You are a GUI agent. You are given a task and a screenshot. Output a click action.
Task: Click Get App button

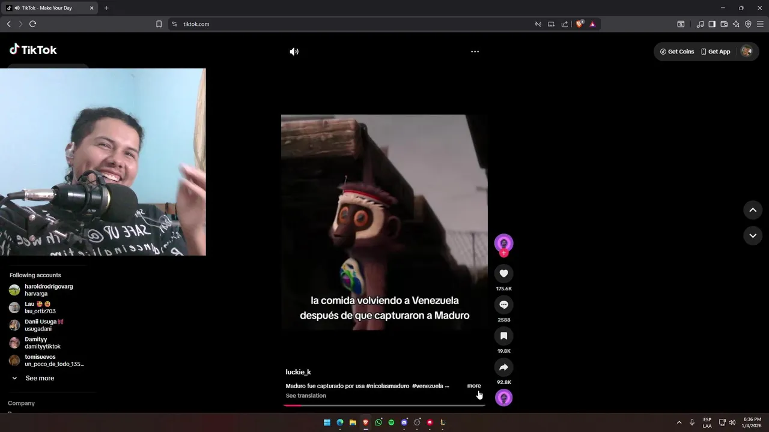[x=716, y=52]
